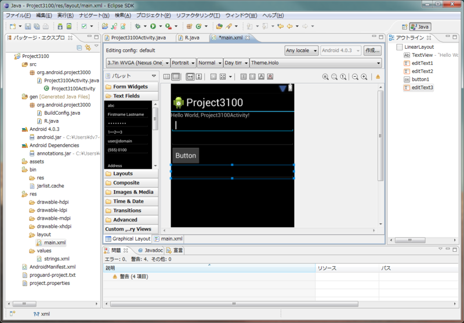
Task: Toggle the margins dotted-square button
Action: point(213,77)
